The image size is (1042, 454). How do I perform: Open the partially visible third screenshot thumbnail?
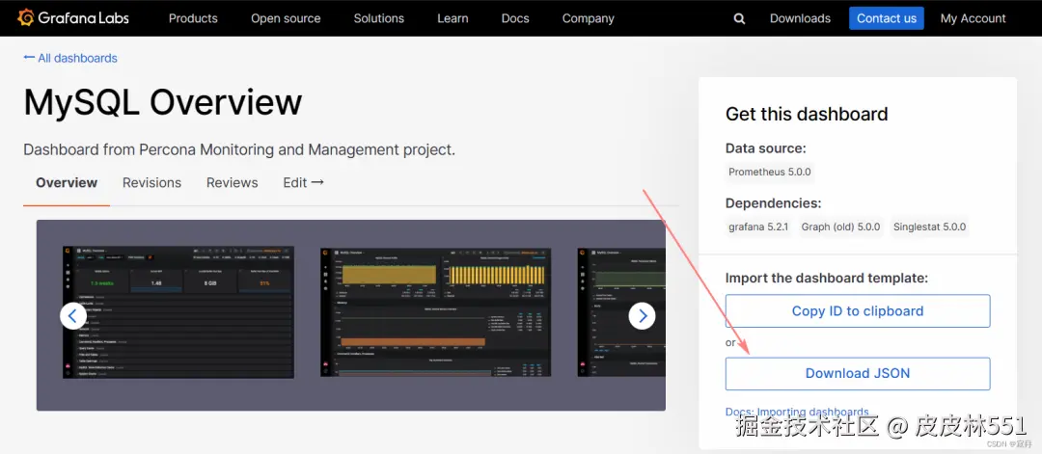tap(621, 312)
